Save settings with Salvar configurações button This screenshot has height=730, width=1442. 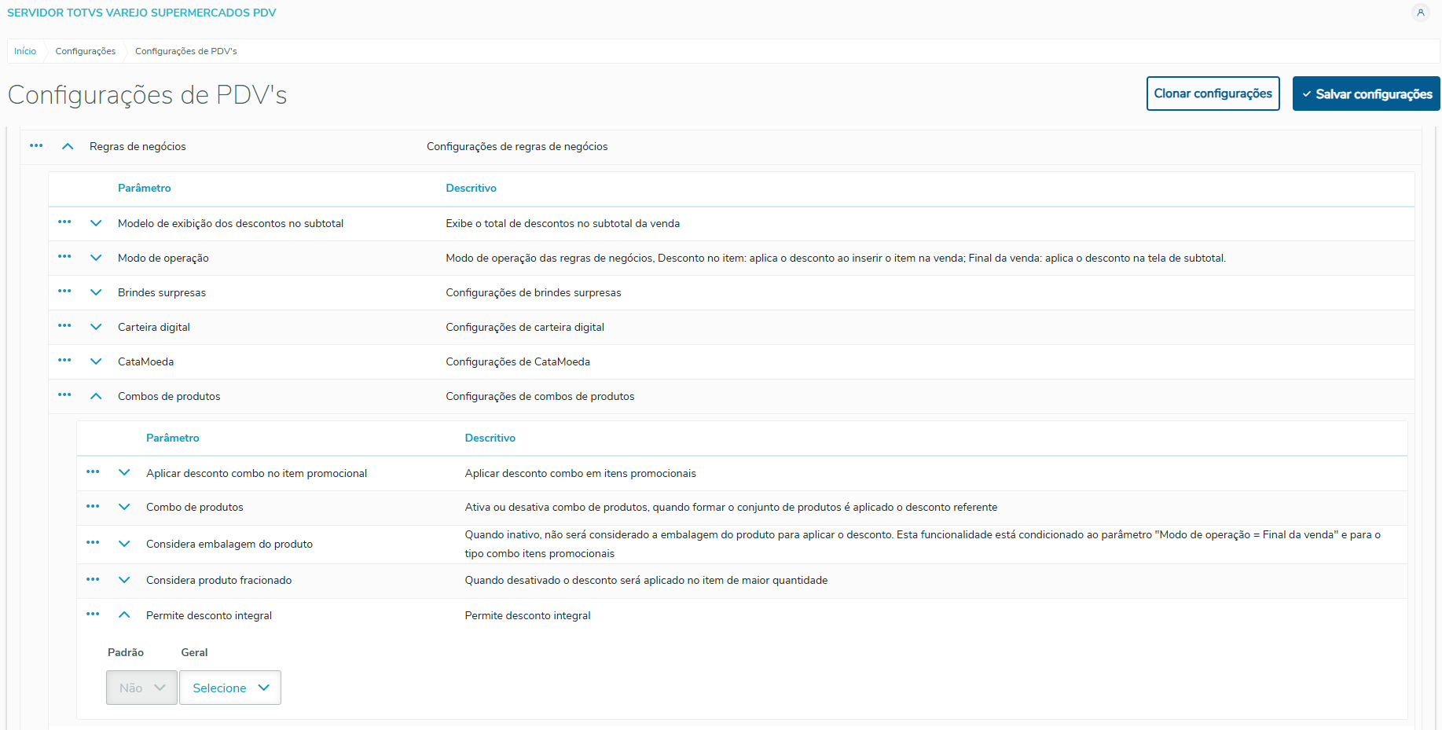[x=1367, y=94]
